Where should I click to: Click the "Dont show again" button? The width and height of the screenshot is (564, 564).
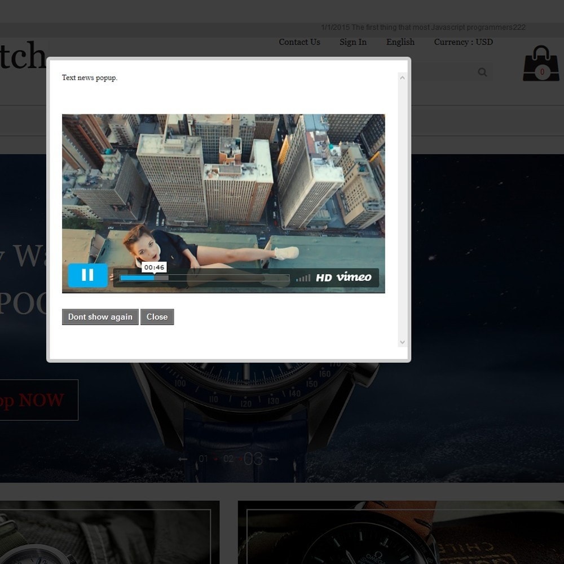(100, 317)
